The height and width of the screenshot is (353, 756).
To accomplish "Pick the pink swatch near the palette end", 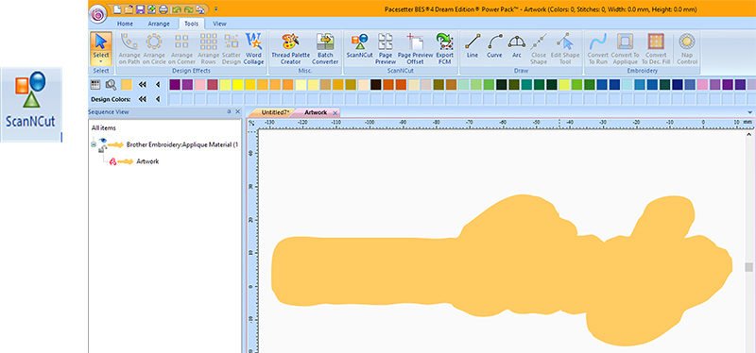I will pyautogui.click(x=702, y=85).
